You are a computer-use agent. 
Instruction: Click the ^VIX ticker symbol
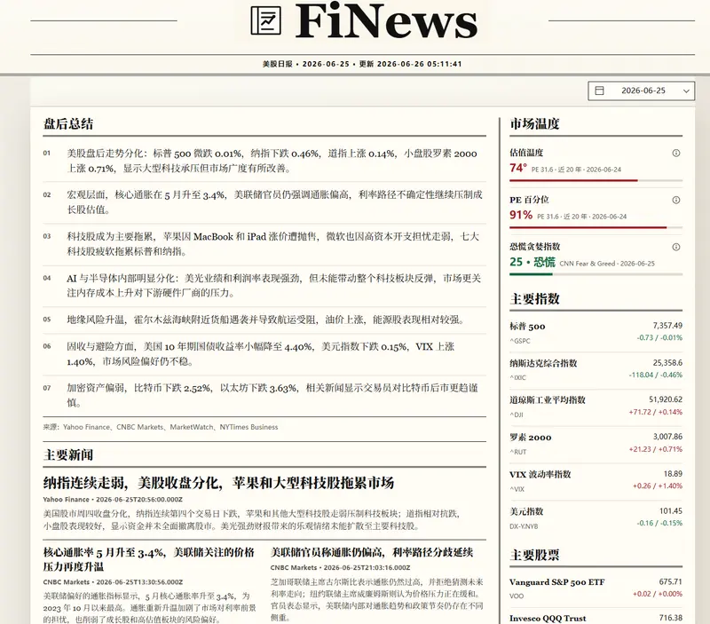[517, 489]
